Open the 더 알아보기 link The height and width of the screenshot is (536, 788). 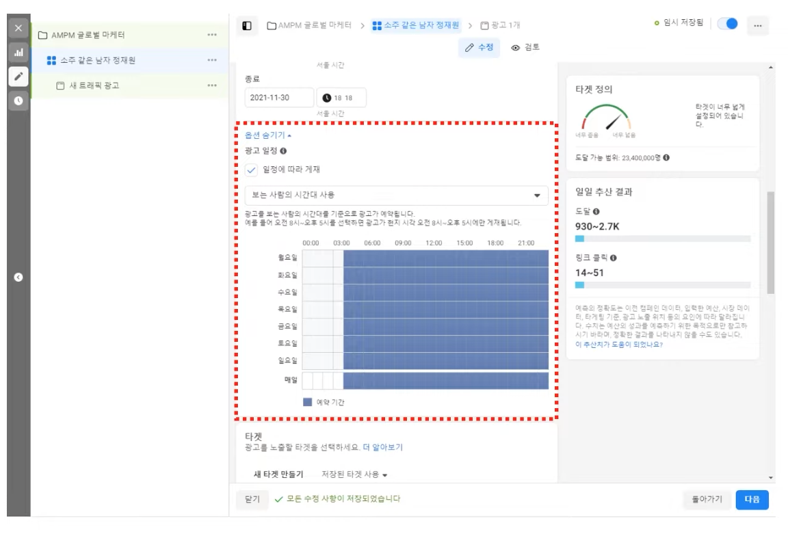click(382, 447)
